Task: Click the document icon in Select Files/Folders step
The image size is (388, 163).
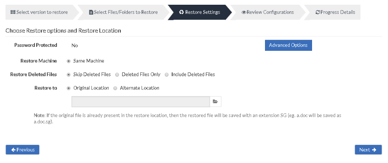Action: (91, 12)
